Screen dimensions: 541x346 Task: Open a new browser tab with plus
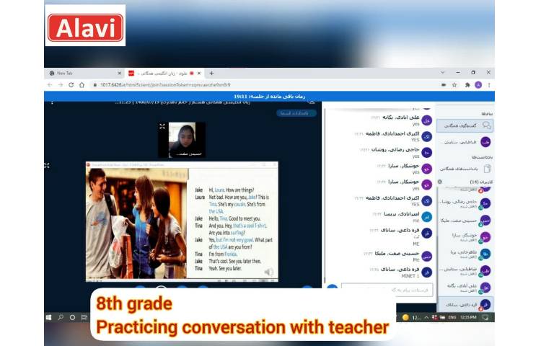tap(211, 73)
